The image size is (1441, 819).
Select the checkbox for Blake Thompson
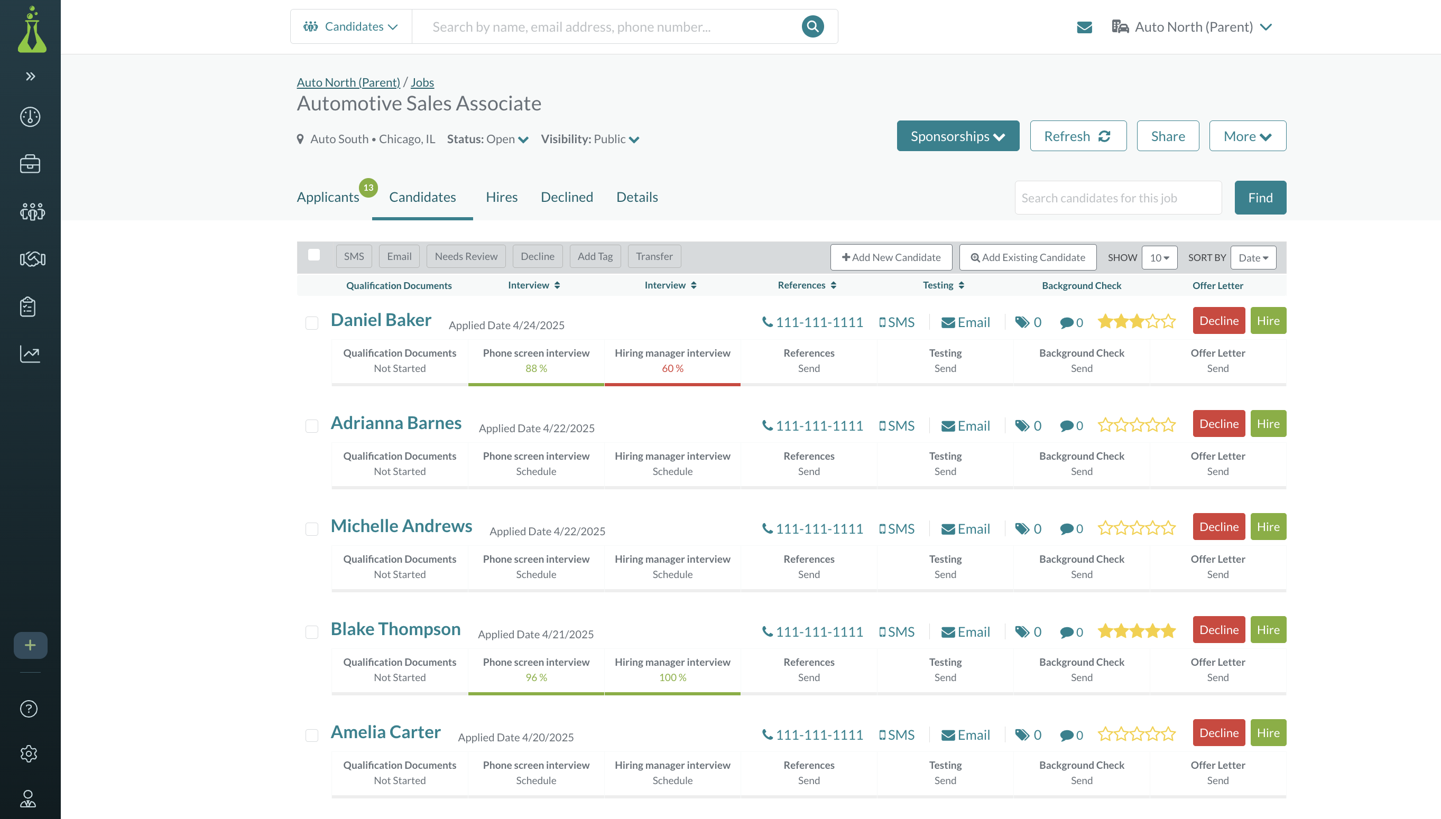point(312,632)
